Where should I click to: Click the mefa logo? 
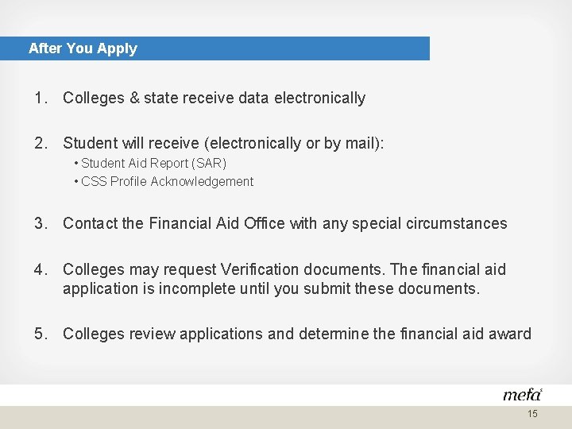522,394
